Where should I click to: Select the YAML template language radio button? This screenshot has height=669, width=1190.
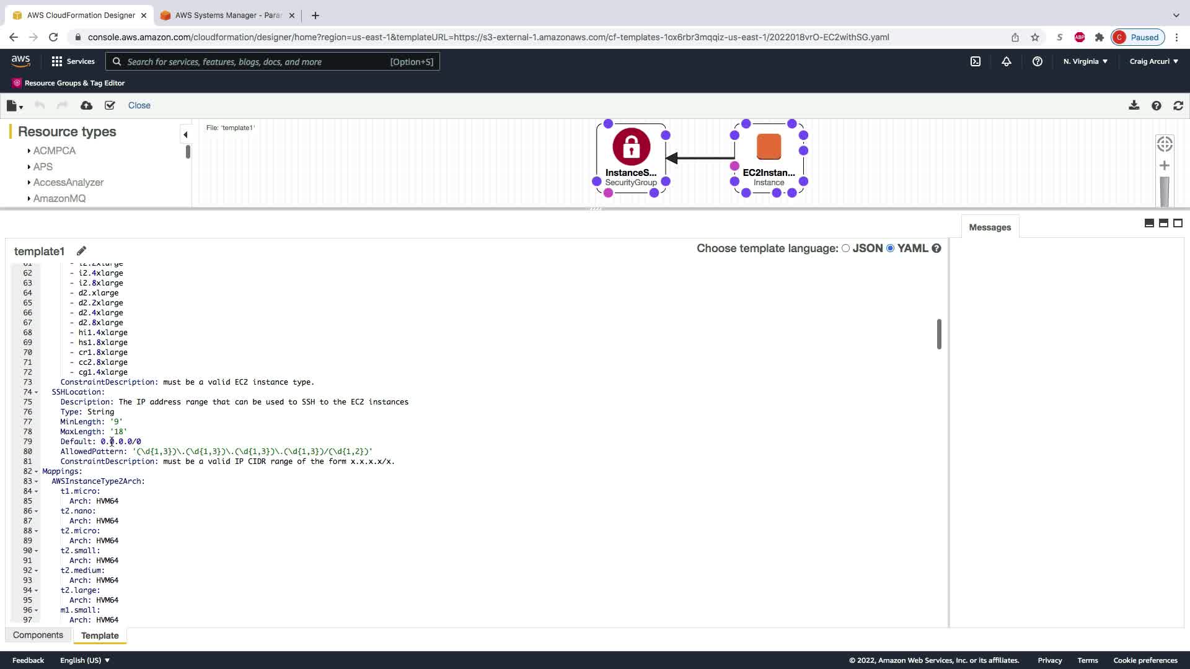coord(891,248)
